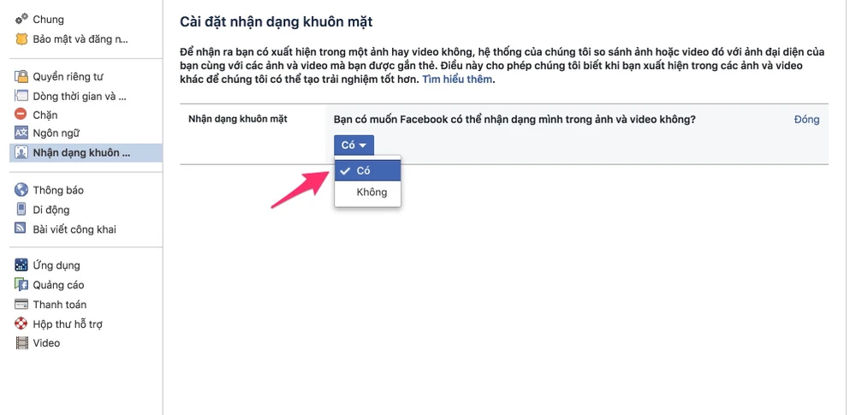Open Chung general settings
This screenshot has width=856, height=415.
point(48,19)
